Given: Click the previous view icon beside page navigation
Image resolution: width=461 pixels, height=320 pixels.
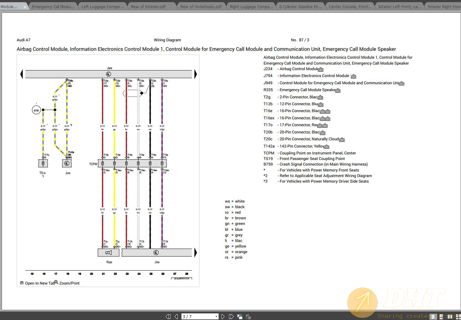Looking at the screenshot, I should [x=240, y=316].
